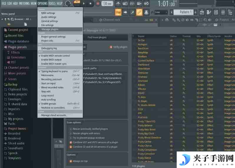The height and width of the screenshot is (168, 235).
Task: Select Project general settings menu entry
Action: tap(60, 37)
